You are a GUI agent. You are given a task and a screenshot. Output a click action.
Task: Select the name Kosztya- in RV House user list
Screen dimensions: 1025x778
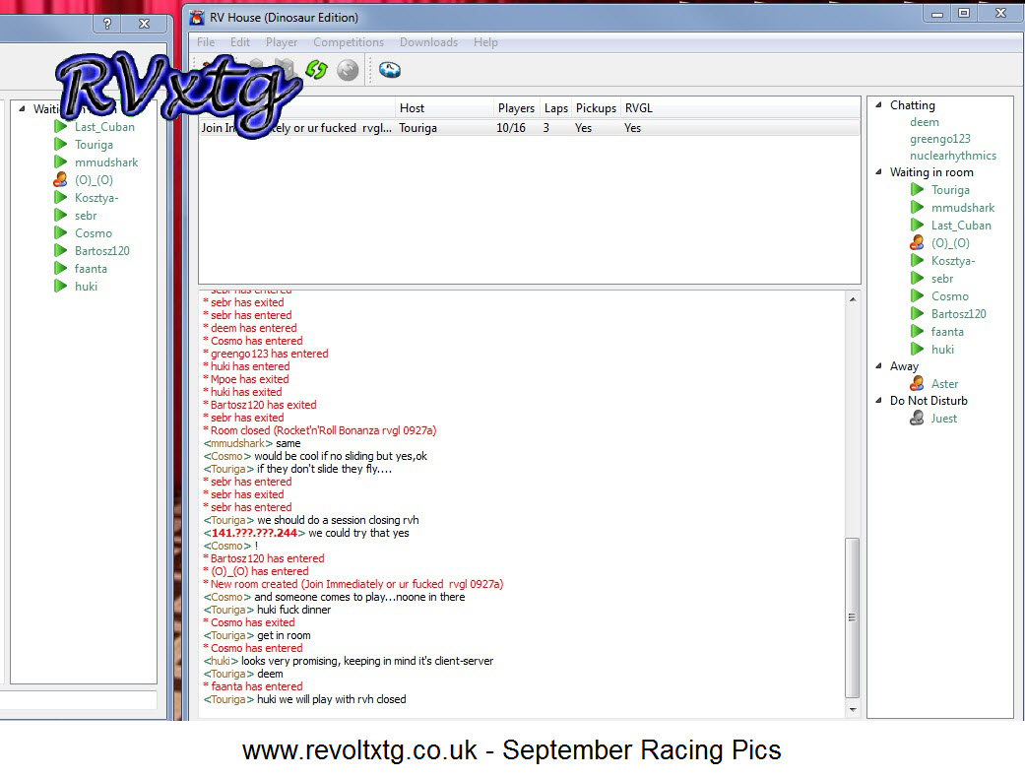tap(953, 261)
